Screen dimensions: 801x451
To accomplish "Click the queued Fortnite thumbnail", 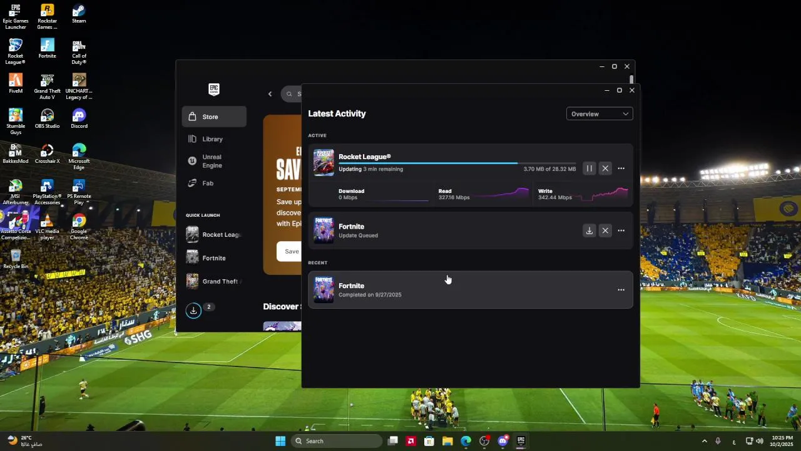I will (x=324, y=230).
